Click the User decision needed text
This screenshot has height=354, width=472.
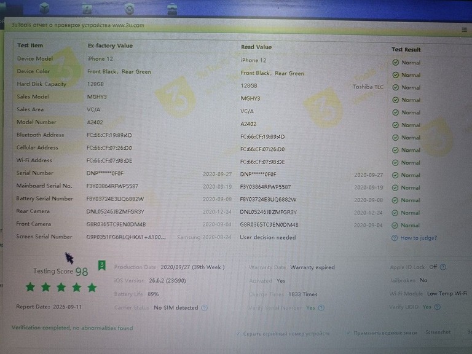[x=268, y=237]
